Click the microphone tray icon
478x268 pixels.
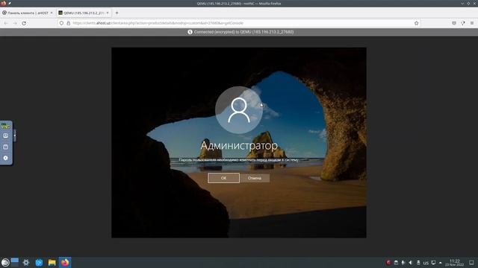(403, 263)
